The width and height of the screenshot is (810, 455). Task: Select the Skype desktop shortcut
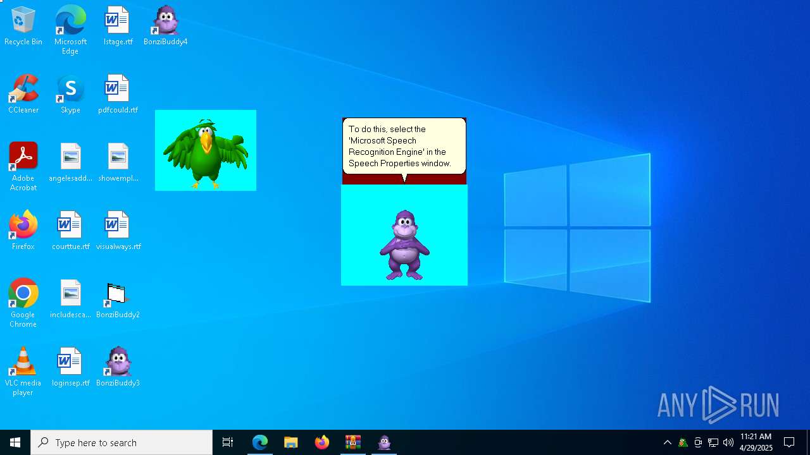[x=70, y=95]
